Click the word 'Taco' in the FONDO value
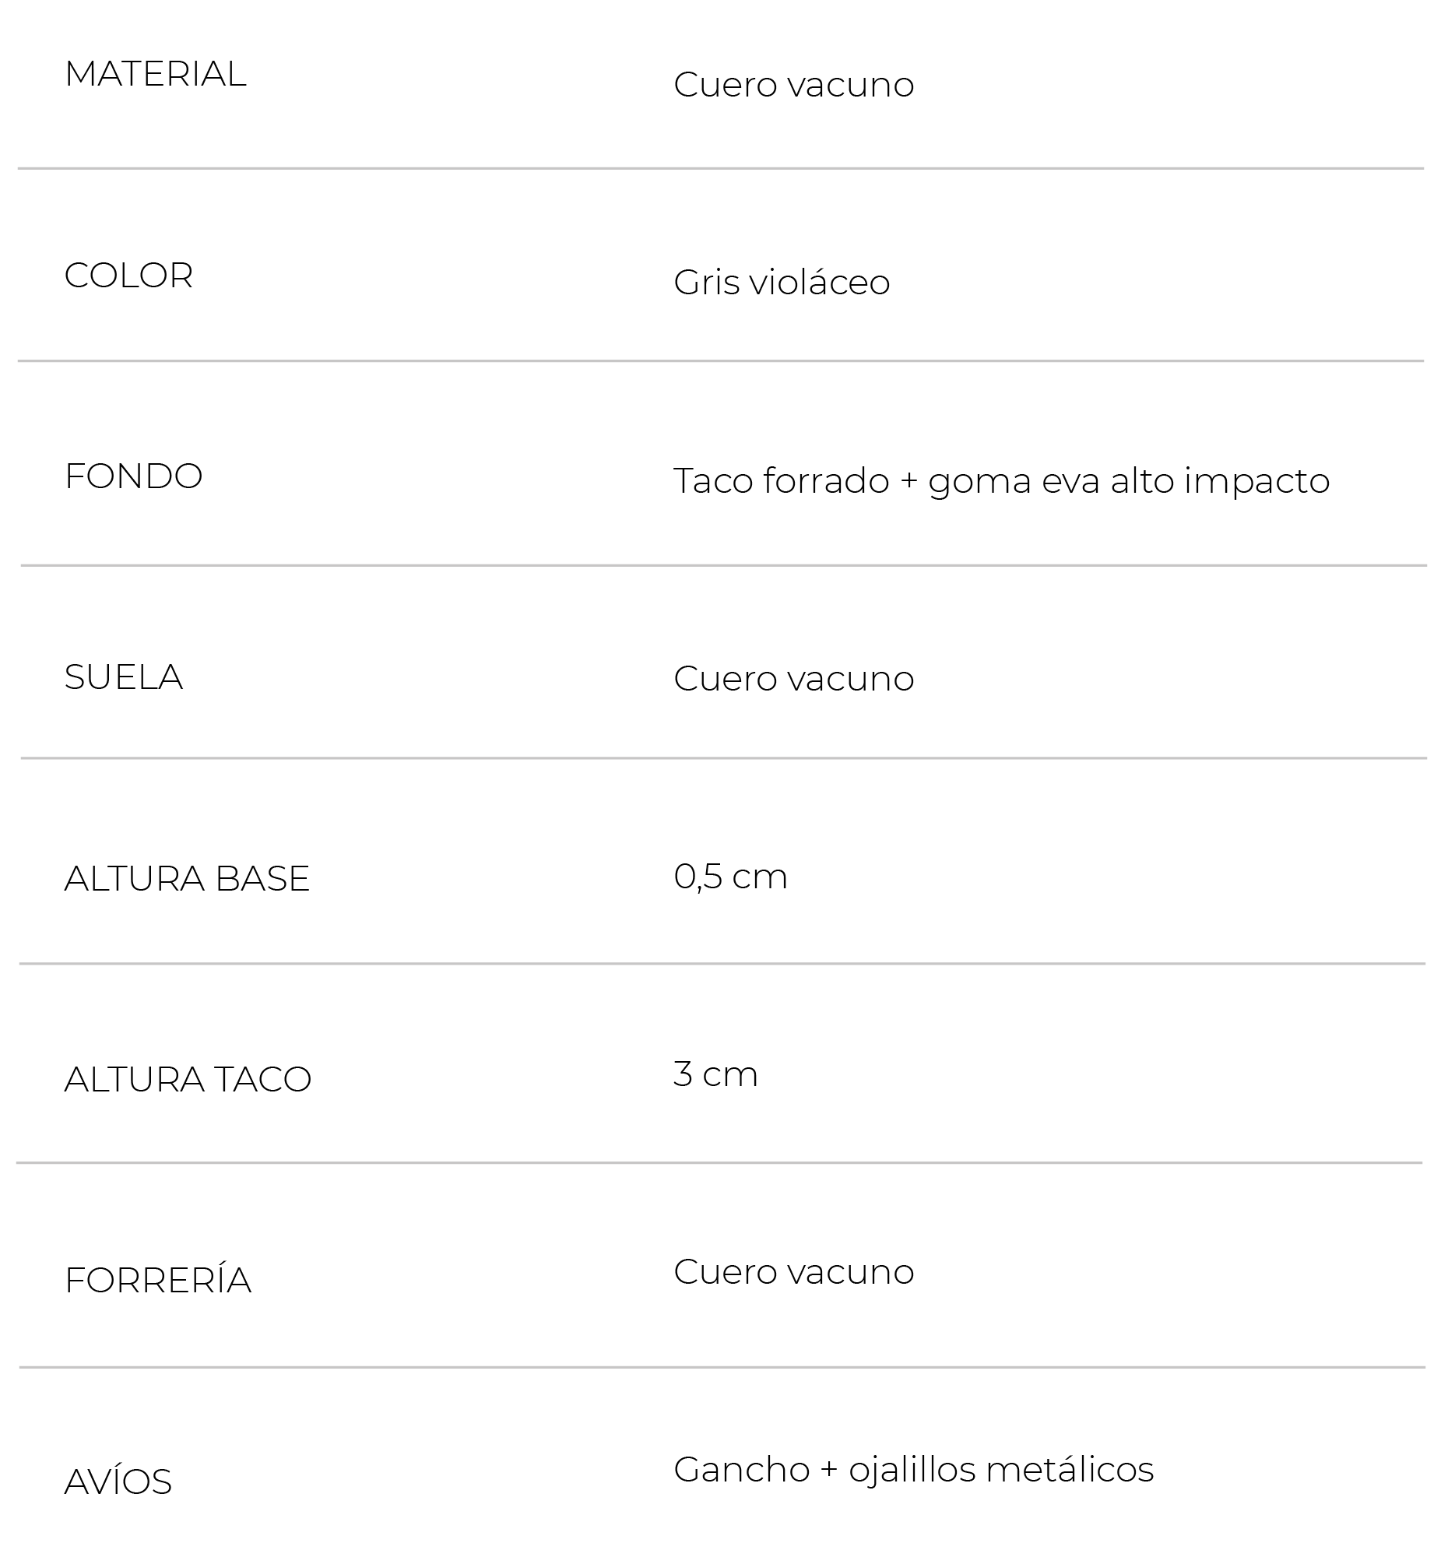 click(x=712, y=481)
